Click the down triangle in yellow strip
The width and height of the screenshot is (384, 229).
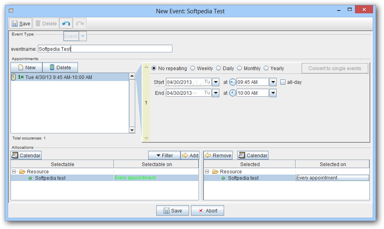[146, 138]
